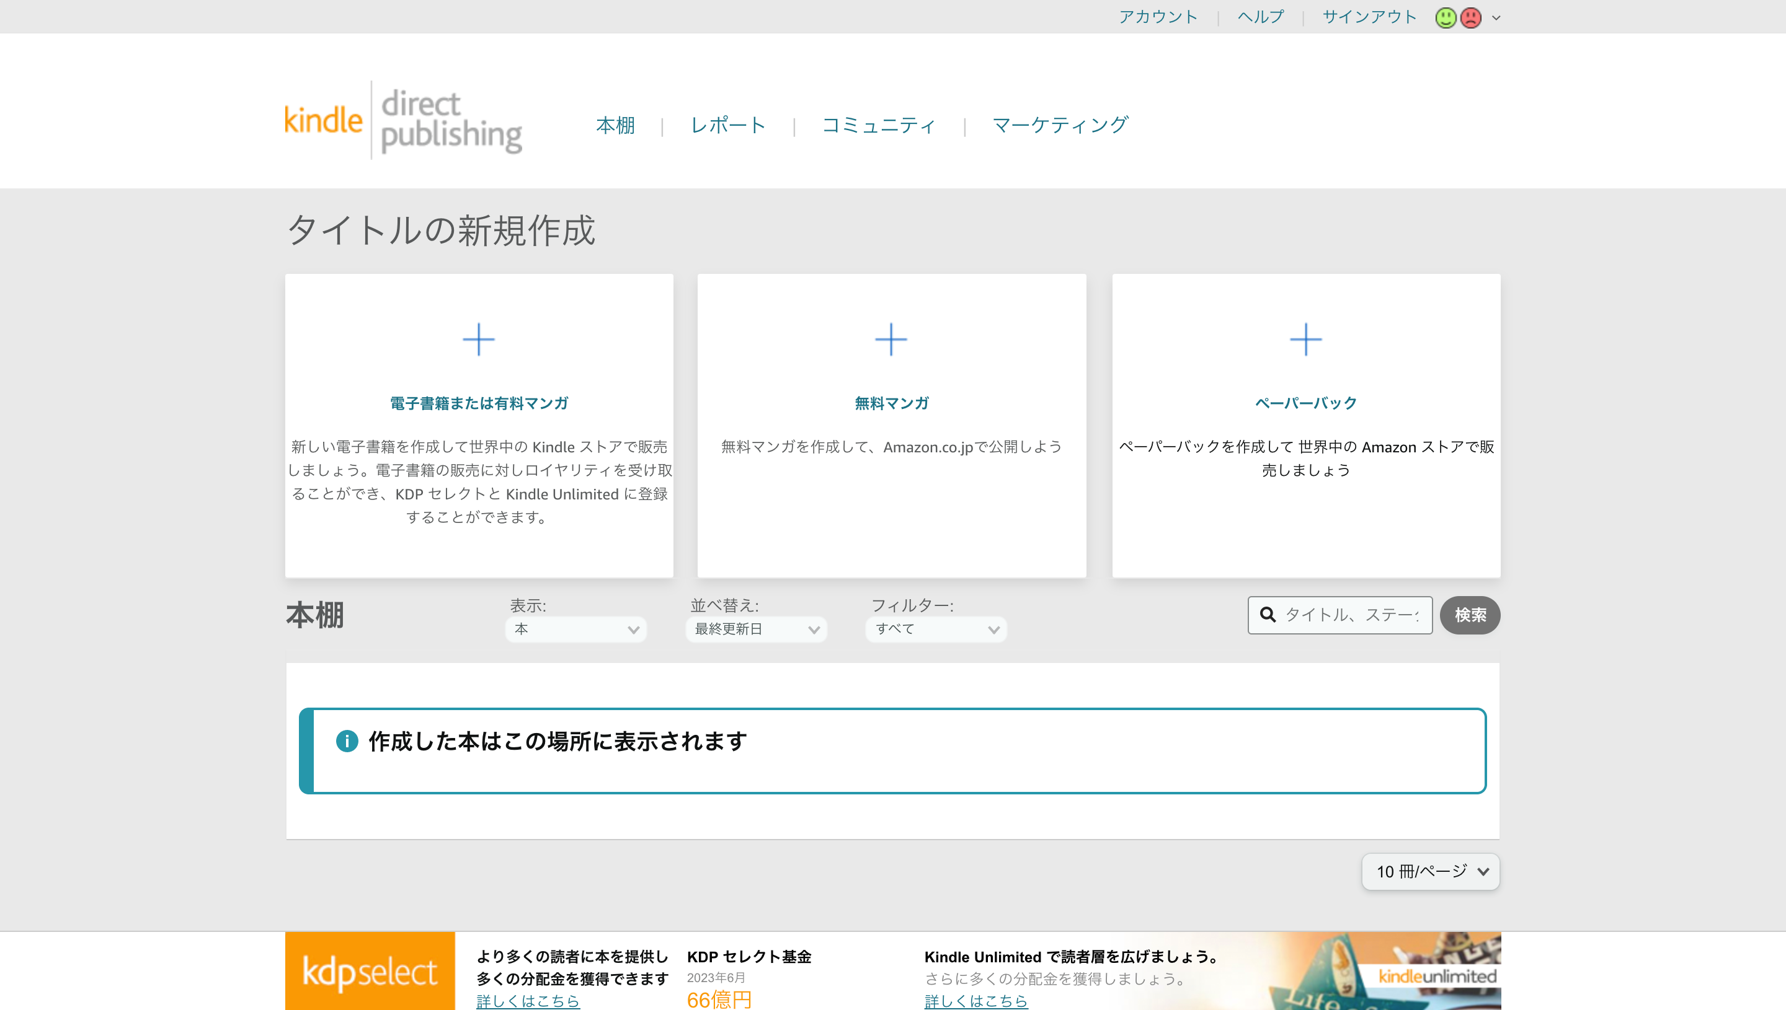Image resolution: width=1786 pixels, height=1010 pixels.
Task: Open the マーケティング navigation tab
Action: (x=1060, y=125)
